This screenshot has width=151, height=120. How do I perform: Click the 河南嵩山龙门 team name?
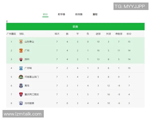point(31,77)
